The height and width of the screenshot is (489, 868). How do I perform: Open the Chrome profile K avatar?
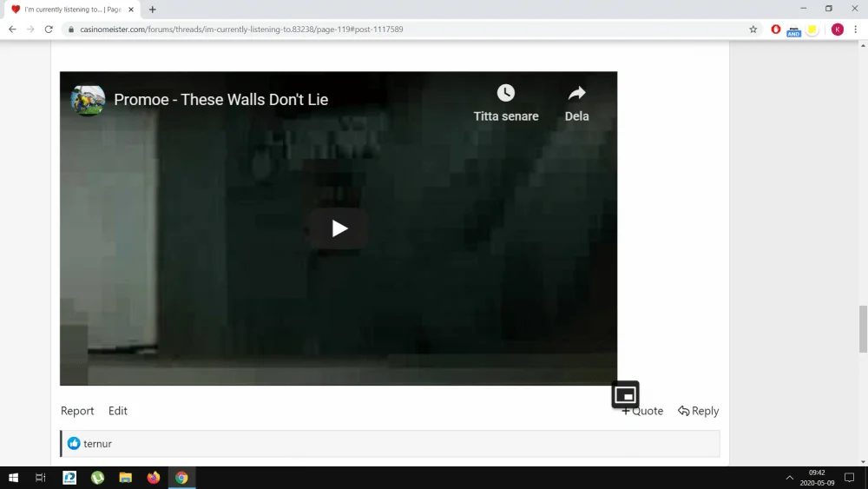point(837,30)
